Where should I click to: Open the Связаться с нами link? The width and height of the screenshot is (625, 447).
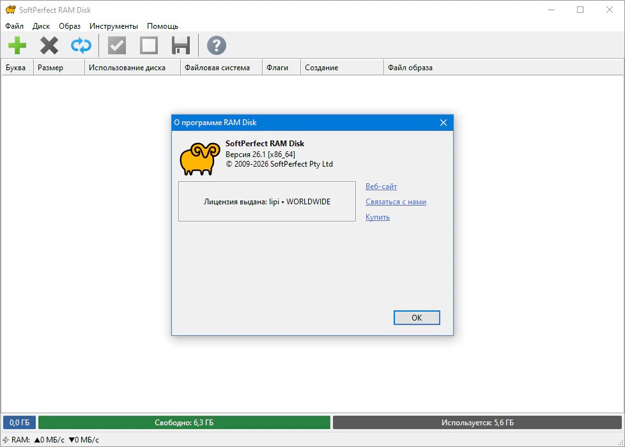coord(396,202)
